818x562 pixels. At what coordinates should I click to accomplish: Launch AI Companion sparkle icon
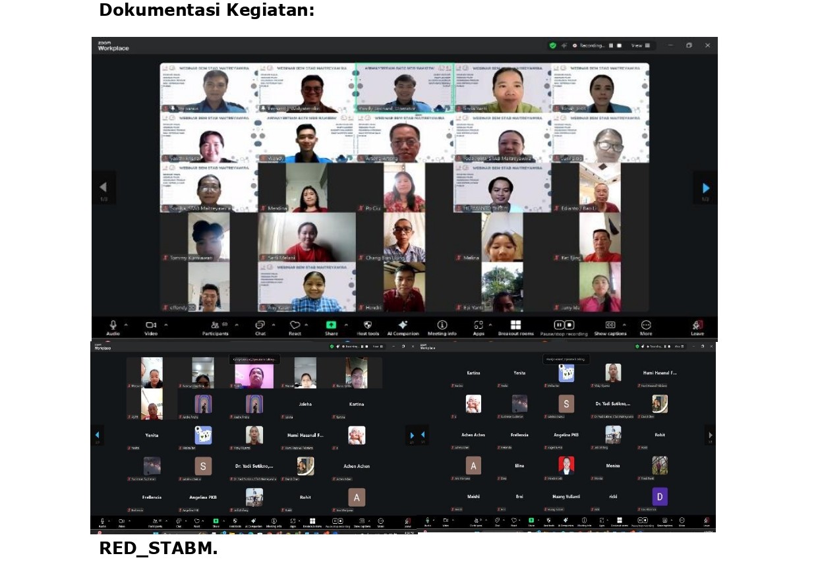403,325
